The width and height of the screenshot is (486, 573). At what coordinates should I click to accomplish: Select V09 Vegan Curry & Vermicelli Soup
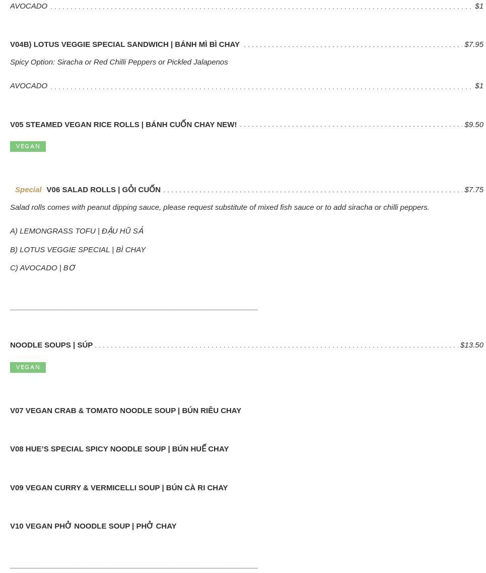click(x=119, y=487)
